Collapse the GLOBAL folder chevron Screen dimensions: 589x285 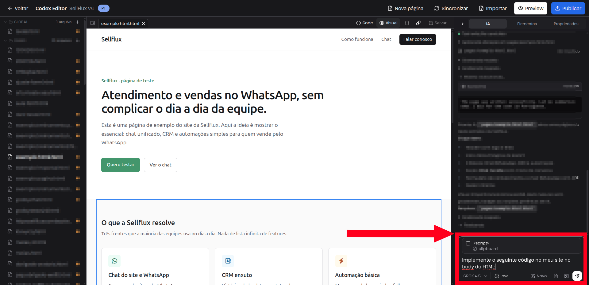coord(5,22)
